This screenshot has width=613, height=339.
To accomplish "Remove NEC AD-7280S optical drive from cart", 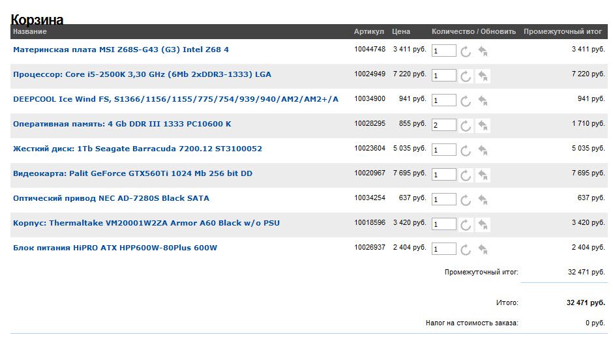I will click(x=483, y=199).
